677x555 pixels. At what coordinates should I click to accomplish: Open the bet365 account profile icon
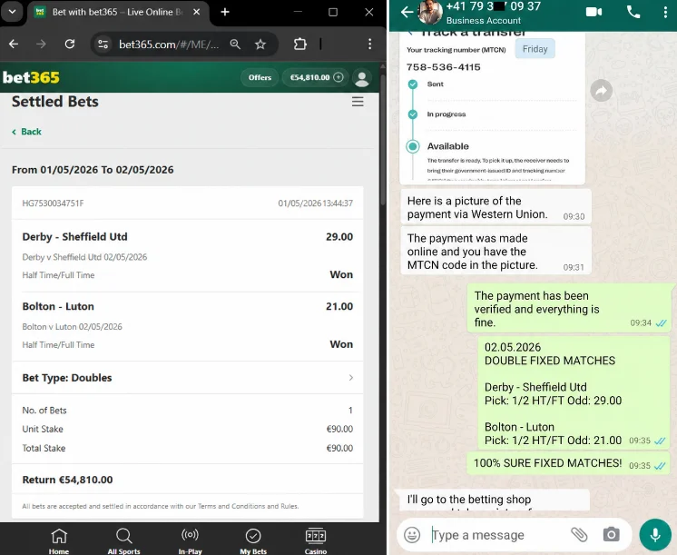(362, 78)
